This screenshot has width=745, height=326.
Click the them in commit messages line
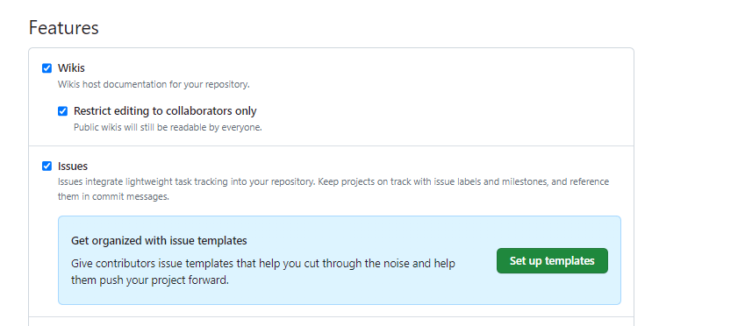113,196
